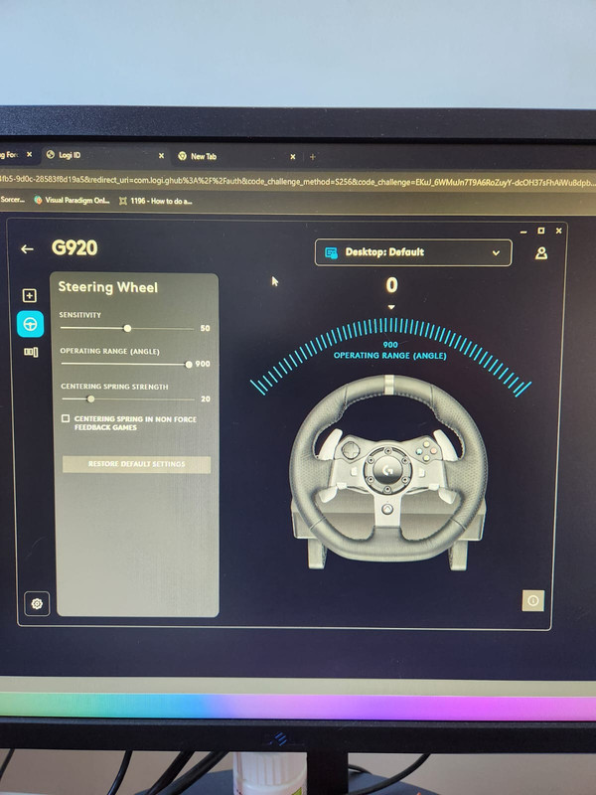596x795 pixels.
Task: Maximize the G HUB window
Action: [x=540, y=231]
